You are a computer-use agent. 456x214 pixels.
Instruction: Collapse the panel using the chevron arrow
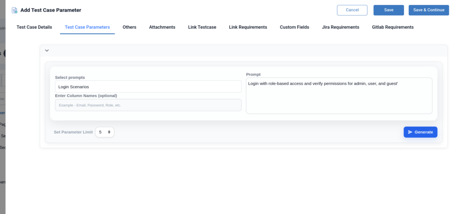pyautogui.click(x=47, y=51)
